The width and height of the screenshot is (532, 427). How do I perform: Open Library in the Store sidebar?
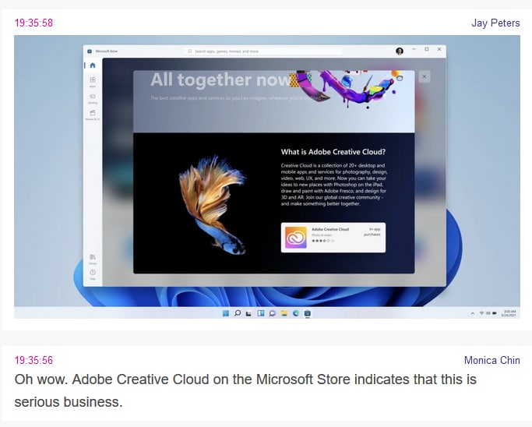[93, 259]
